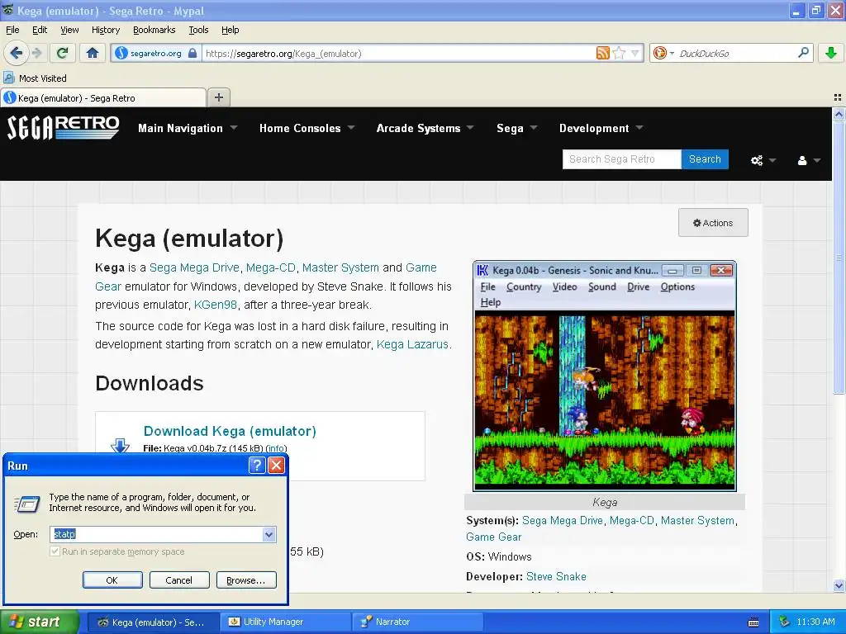Click the network tray icon by the clock
The width and height of the screenshot is (846, 634).
[784, 622]
